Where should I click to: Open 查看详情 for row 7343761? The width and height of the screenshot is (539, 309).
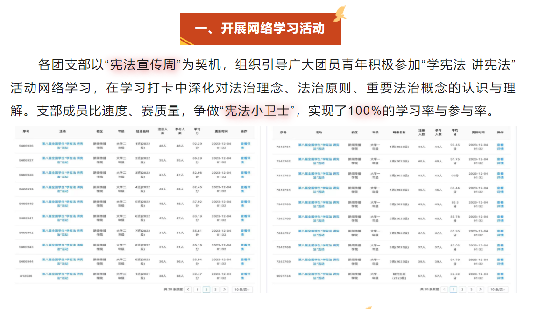point(500,147)
